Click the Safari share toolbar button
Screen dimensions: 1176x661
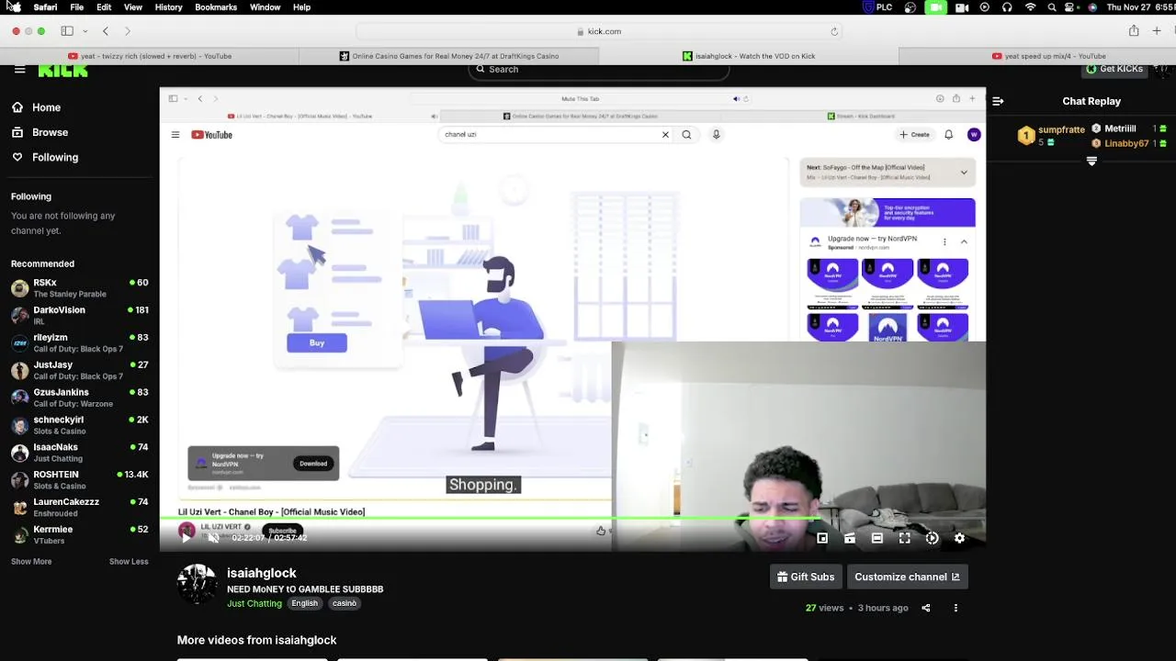(1134, 31)
